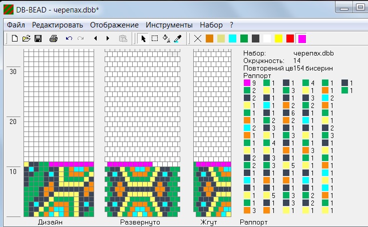Activate the rectangular selection tool

[x=155, y=38]
